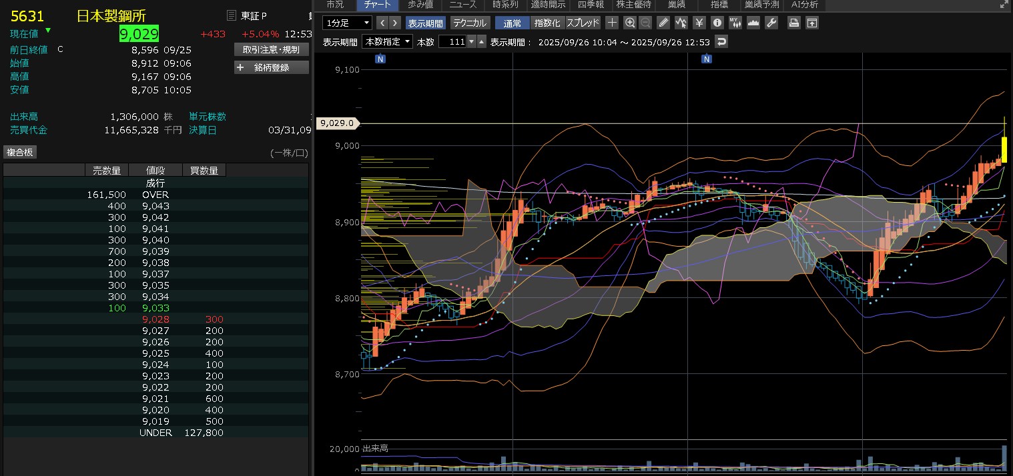Activate the crosshair cursor tool
This screenshot has height=476, width=1013.
[612, 23]
